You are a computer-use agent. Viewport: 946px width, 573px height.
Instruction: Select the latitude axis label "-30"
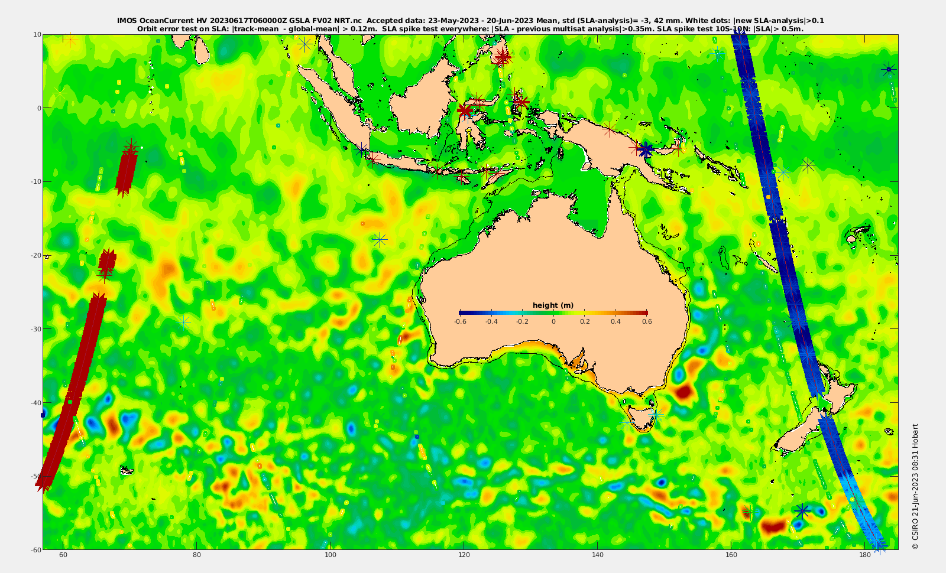(35, 329)
